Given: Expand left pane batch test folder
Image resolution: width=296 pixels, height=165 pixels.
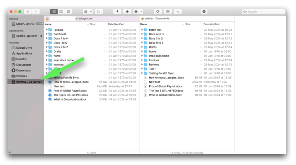Looking at the screenshot, I should (x=47, y=34).
